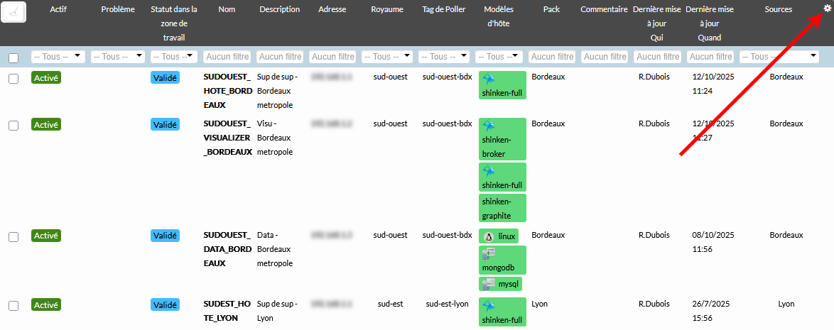Open host SUDOUEST_HOTE_BORDEAUX
This screenshot has width=834, height=330.
(x=227, y=90)
